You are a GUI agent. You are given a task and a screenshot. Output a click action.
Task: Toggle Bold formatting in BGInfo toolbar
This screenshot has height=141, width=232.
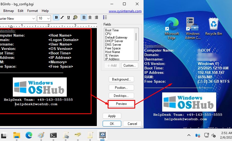point(56,17)
